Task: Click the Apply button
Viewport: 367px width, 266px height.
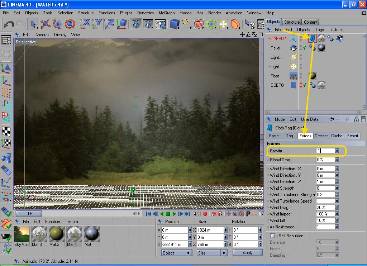Action: [x=247, y=253]
